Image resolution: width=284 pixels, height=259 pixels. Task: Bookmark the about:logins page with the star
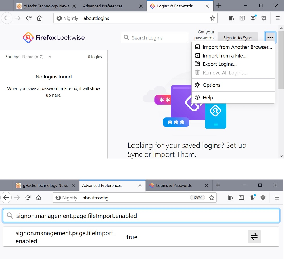212,18
